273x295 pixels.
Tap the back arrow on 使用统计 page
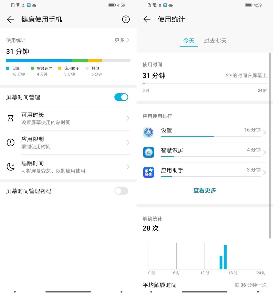pyautogui.click(x=147, y=19)
